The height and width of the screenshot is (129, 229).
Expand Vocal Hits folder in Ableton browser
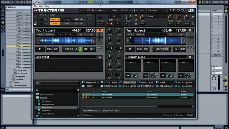[11, 80]
